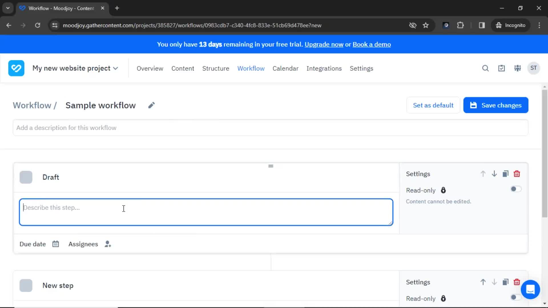Screen dimensions: 548x308
Task: Open the New step color swatch
Action: tap(26, 285)
